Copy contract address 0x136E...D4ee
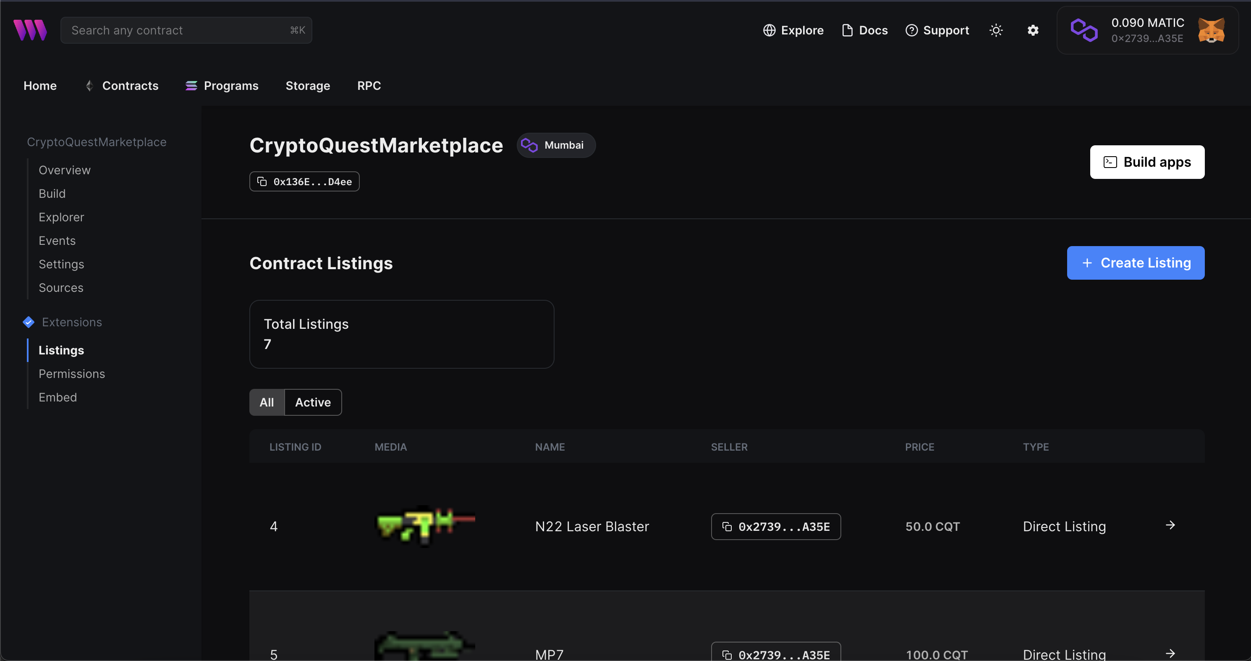 click(304, 182)
